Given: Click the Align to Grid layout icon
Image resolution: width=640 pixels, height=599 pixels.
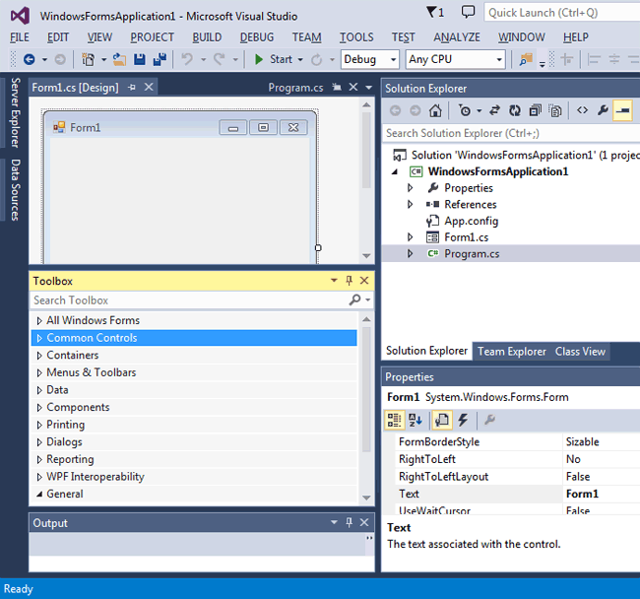Looking at the screenshot, I should 566,60.
